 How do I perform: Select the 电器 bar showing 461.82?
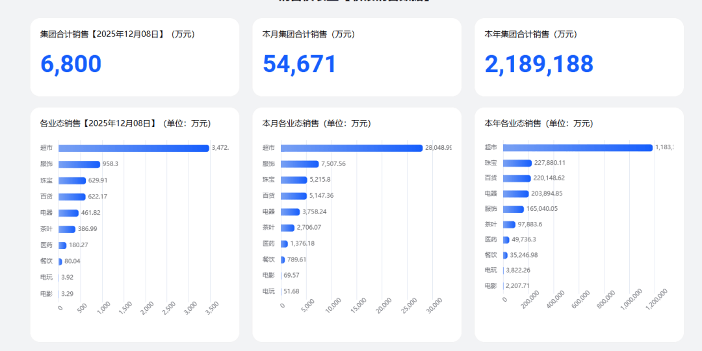point(68,213)
